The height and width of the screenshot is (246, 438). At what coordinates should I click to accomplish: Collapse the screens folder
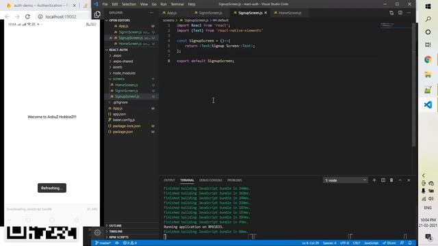(118, 79)
